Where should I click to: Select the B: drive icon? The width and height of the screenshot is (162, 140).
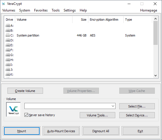[x=8, y=30]
